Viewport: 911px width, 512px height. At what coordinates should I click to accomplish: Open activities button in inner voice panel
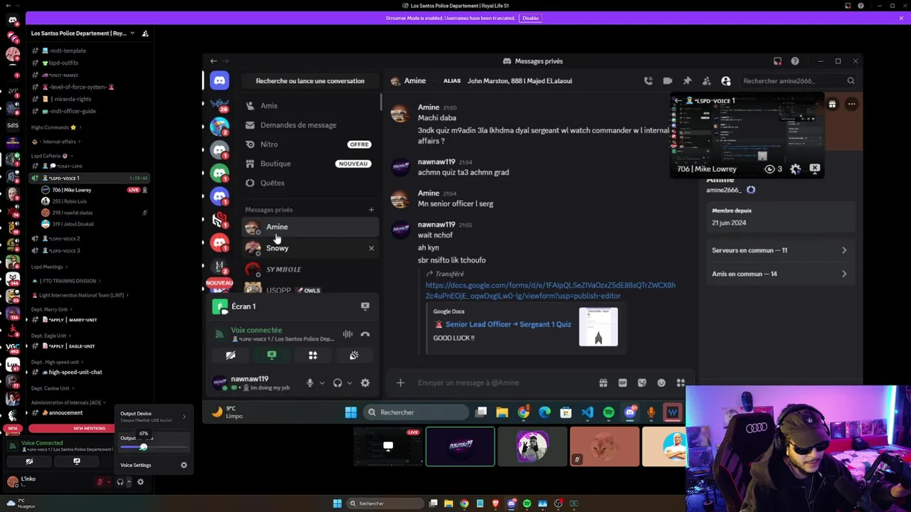pyautogui.click(x=312, y=355)
